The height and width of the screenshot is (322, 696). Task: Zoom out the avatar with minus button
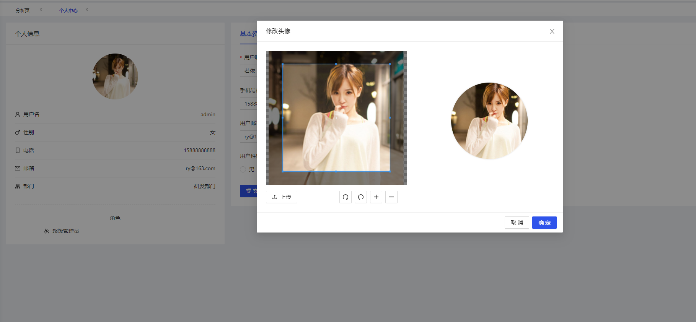click(x=391, y=197)
